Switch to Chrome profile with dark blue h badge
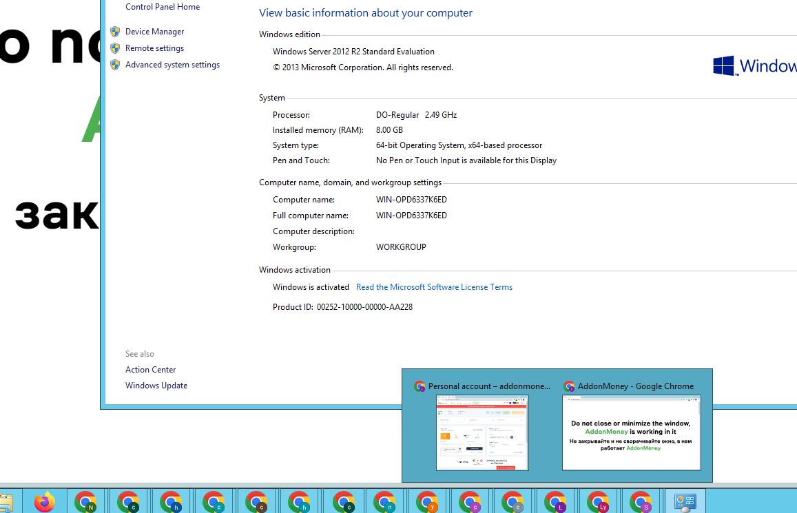Viewport: 797px width, 513px height. pos(171,502)
